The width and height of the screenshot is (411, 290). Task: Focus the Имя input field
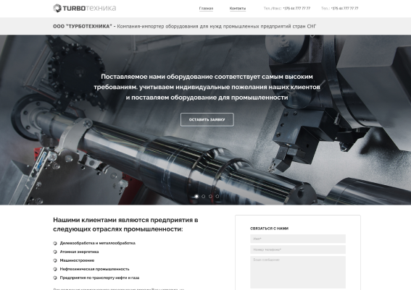298,239
